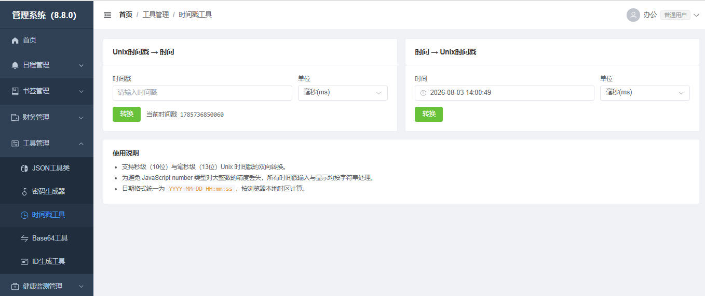This screenshot has width=705, height=296.
Task: Select Base64工具 in the sidebar
Action: pos(47,238)
